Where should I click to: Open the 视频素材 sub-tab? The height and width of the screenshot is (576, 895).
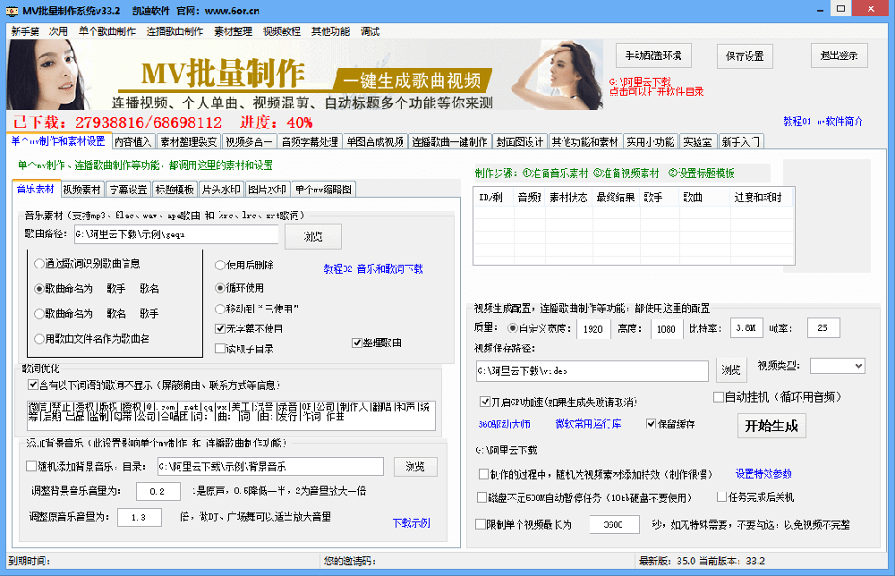pyautogui.click(x=81, y=190)
